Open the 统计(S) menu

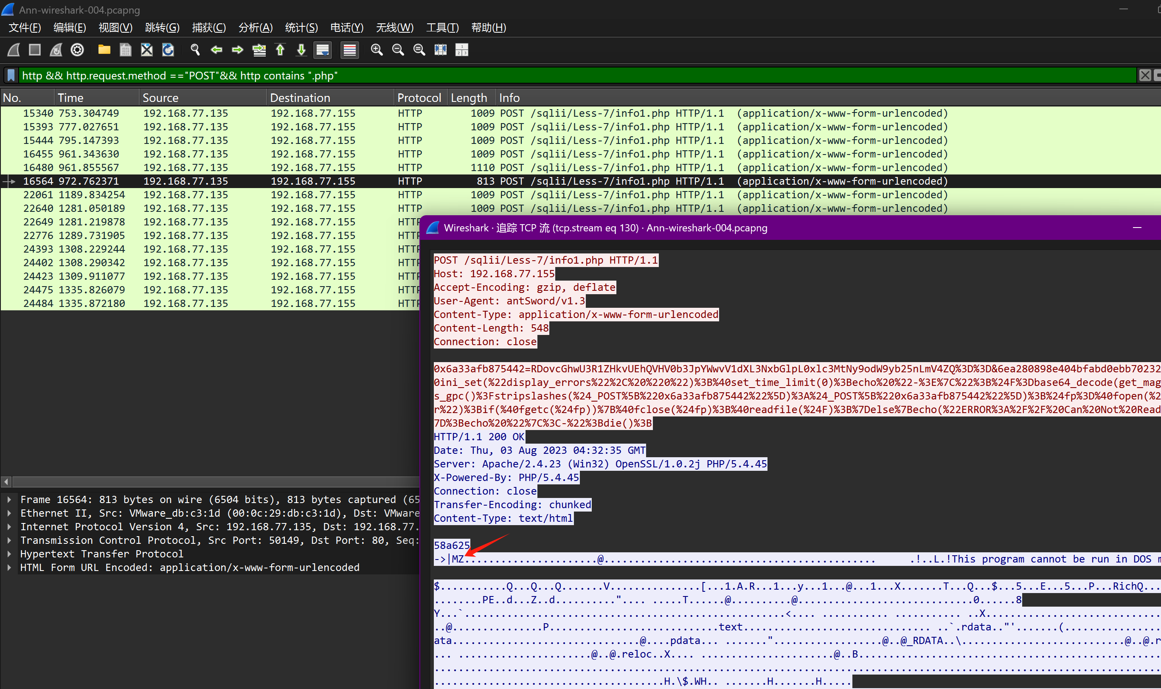point(301,28)
